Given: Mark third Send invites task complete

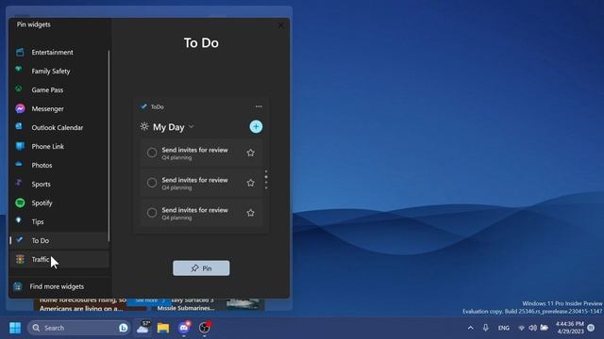Looking at the screenshot, I should 152,213.
